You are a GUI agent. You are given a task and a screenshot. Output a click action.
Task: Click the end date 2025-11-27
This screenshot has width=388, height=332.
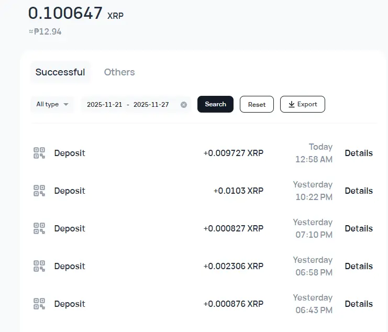tap(151, 105)
